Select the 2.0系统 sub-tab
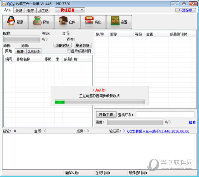Image resolution: width=199 pixels, height=177 pixels. coord(34,51)
